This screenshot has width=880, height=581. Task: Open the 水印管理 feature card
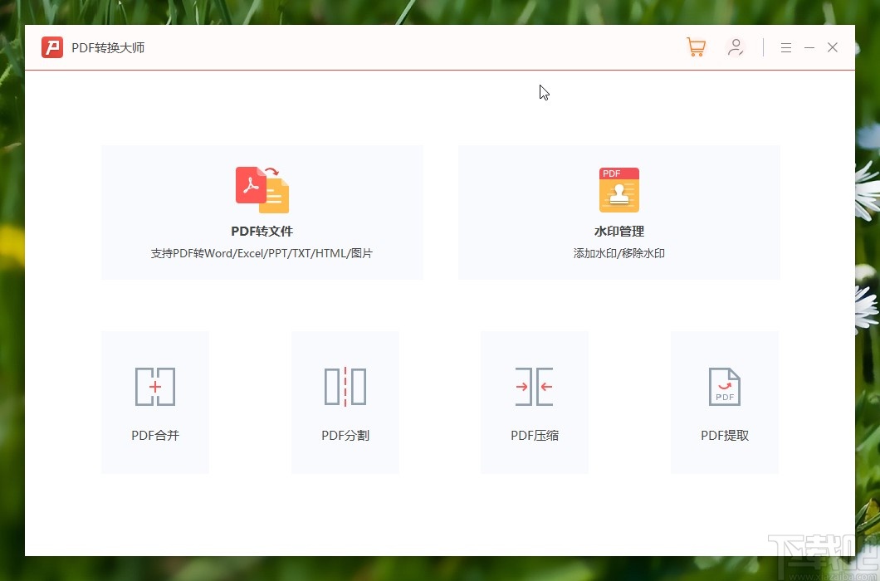point(618,212)
